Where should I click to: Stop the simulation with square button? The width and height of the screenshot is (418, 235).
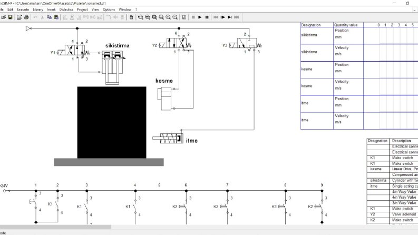(193, 17)
